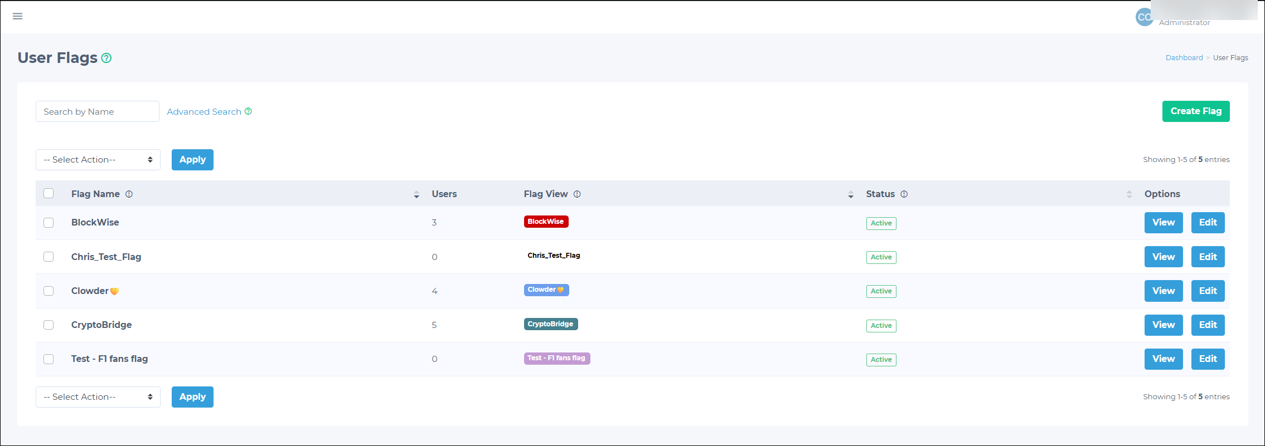Click the CryptoBridge flag name text
The height and width of the screenshot is (446, 1265).
[101, 325]
